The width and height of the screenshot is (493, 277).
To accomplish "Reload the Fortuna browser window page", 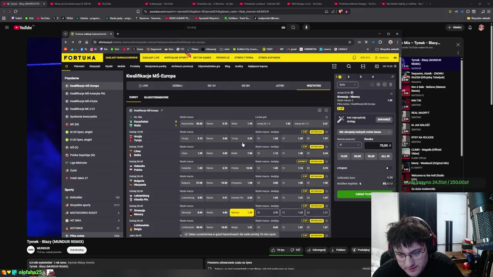I will click(x=80, y=42).
